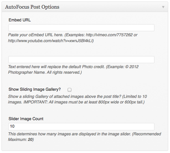Click the value 10 in the count field

point(12,126)
